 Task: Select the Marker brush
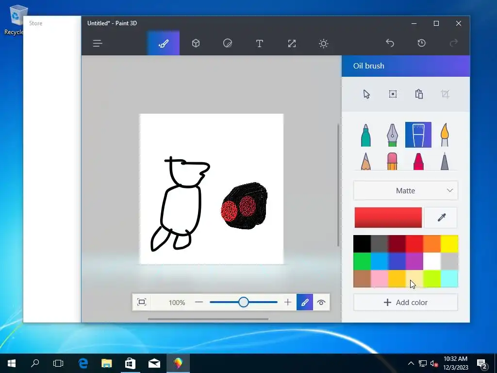[x=366, y=135]
